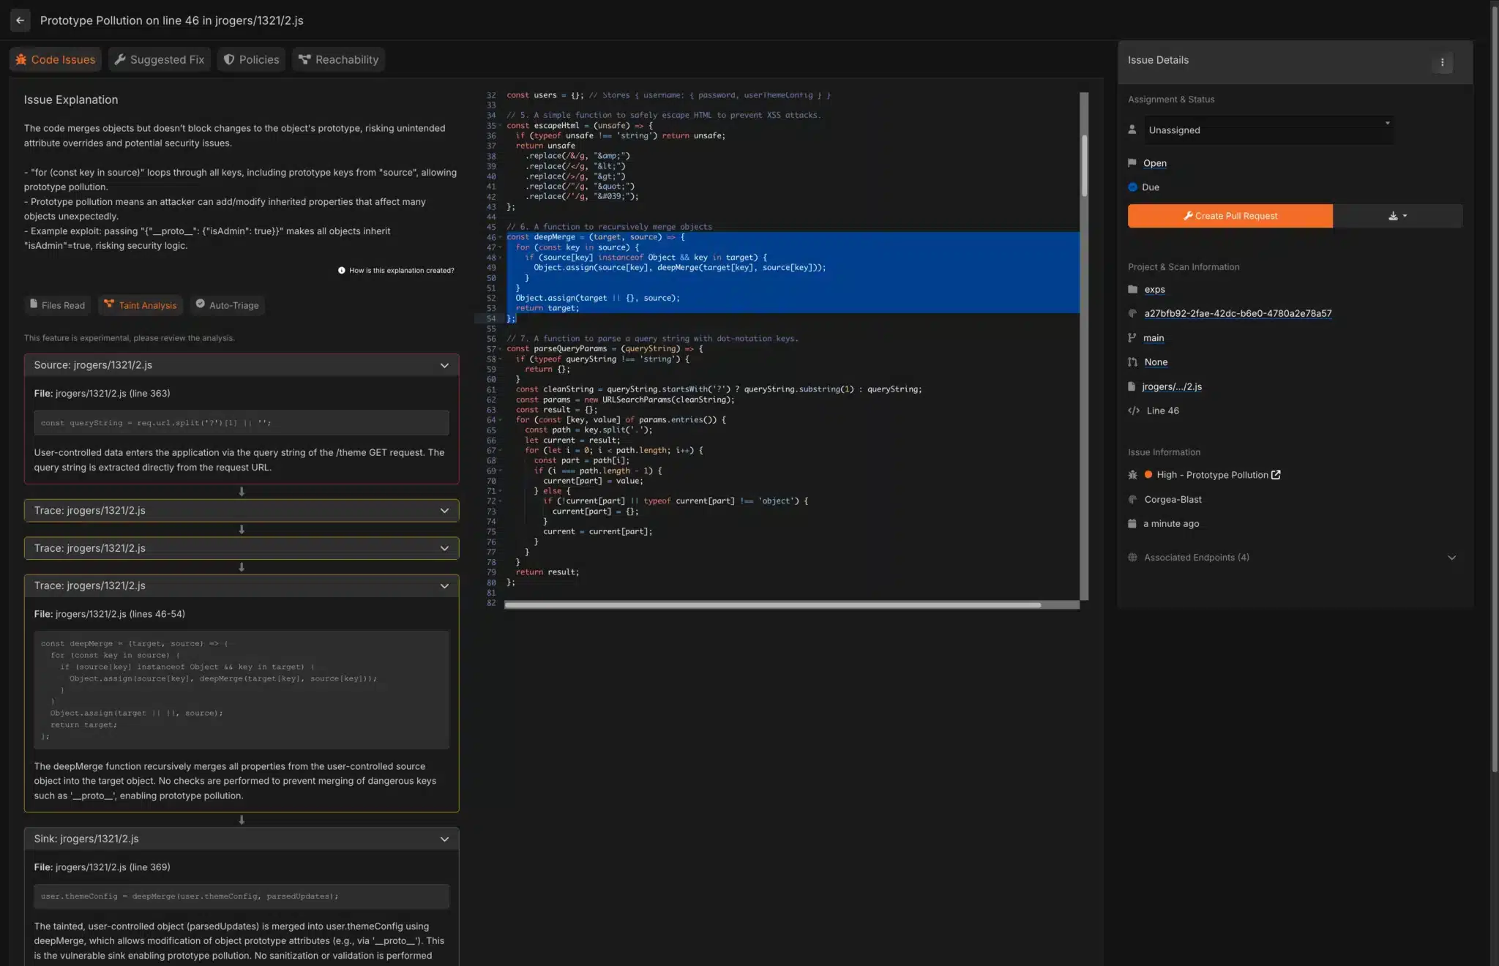The width and height of the screenshot is (1499, 966).
Task: Collapse the third Trace section with lines 46-54
Action: pos(242,586)
